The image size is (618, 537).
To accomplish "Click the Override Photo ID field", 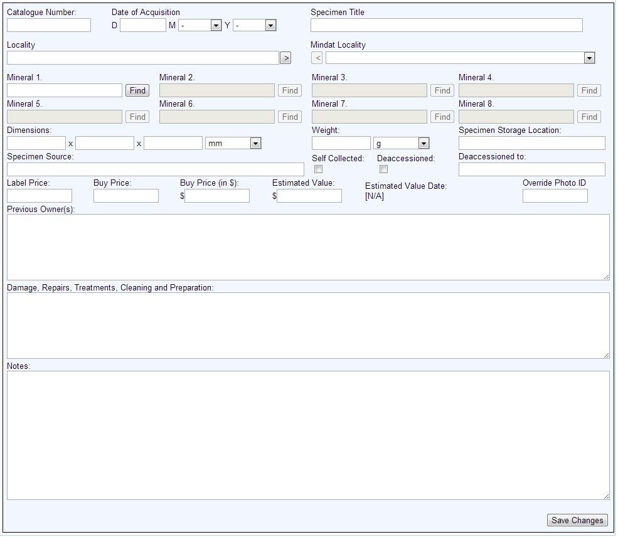I will click(x=555, y=196).
